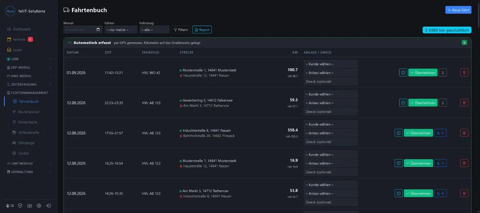Open the map for the 01.09.2026 trip
This screenshot has height=213, width=480.
pos(403,73)
